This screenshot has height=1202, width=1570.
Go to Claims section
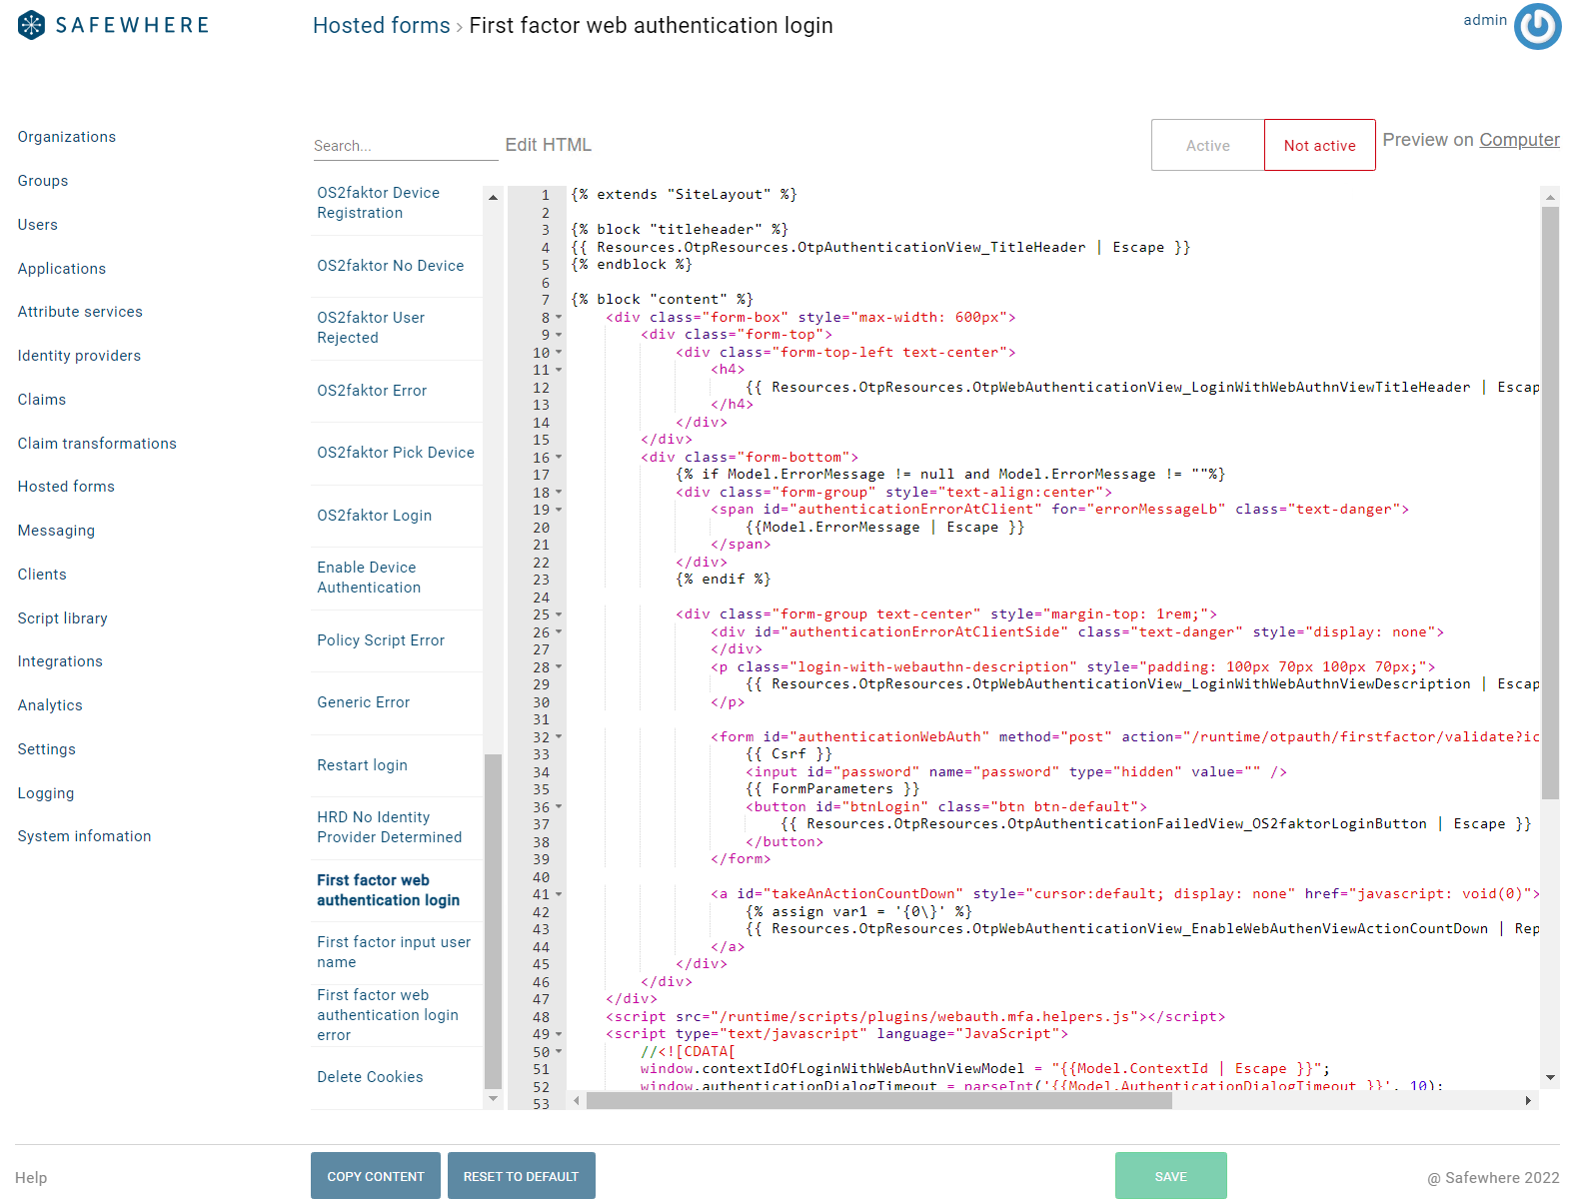coord(42,400)
